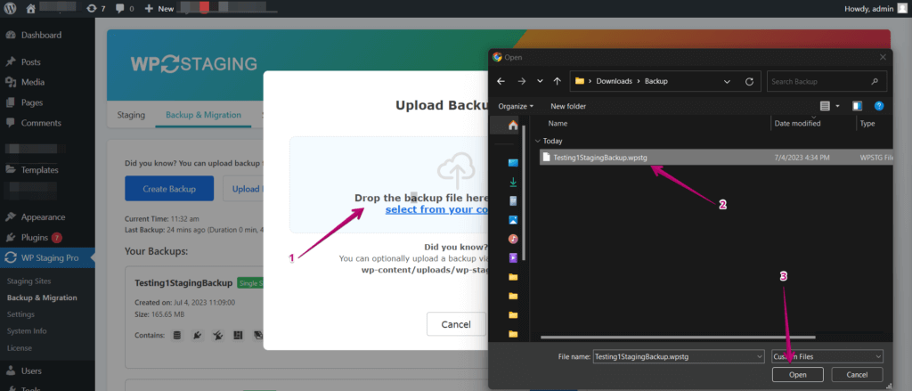Click the Search Backup field
This screenshot has width=912, height=391.
click(826, 81)
